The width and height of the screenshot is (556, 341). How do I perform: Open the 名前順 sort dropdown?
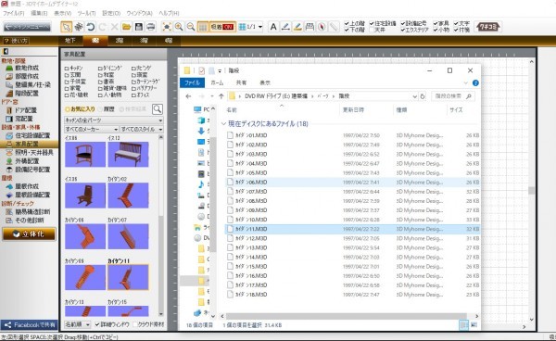78,324
